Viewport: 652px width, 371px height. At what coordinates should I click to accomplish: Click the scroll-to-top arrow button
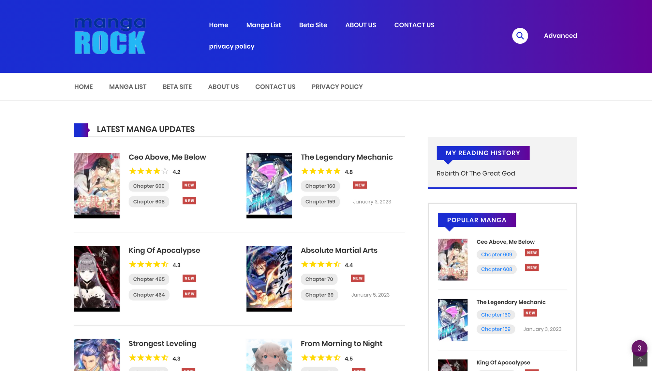click(x=640, y=359)
